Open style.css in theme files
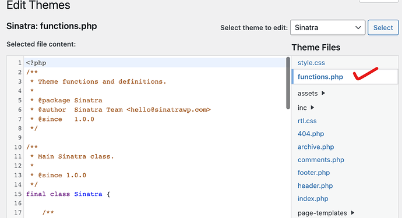 (x=311, y=63)
